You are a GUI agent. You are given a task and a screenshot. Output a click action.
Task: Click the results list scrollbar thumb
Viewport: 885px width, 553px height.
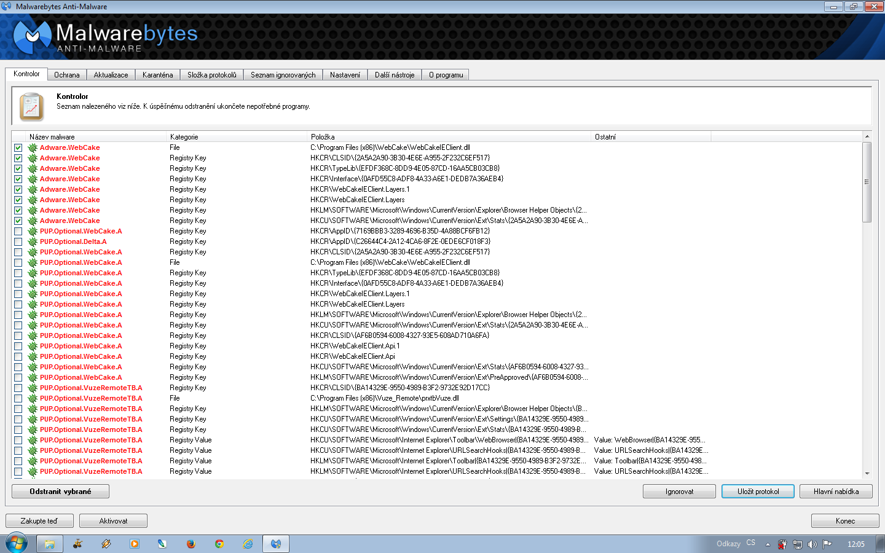(x=867, y=182)
